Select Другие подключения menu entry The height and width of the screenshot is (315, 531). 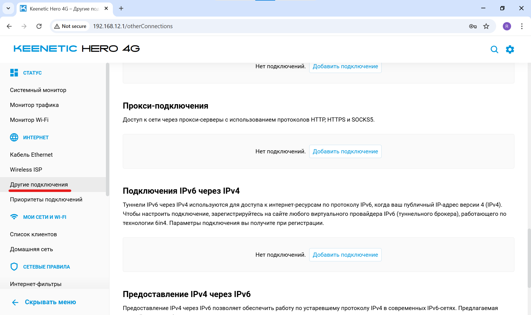pyautogui.click(x=39, y=184)
